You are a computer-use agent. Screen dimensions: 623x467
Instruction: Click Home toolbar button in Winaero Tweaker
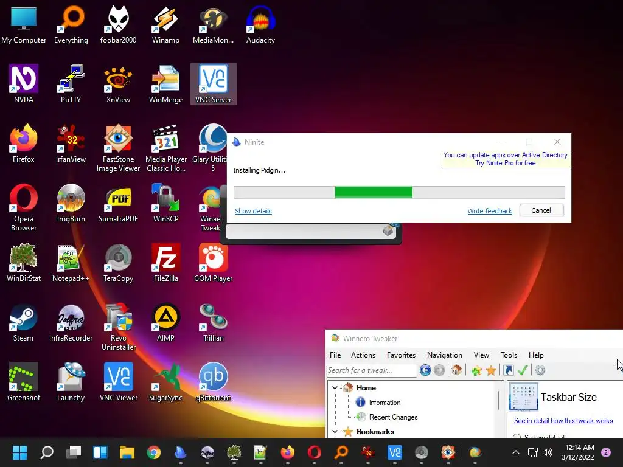[456, 370]
